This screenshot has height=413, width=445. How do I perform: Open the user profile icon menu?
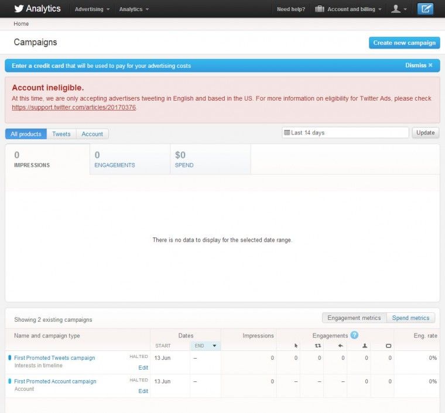tap(399, 9)
